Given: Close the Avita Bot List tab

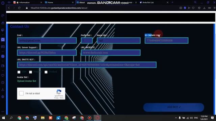Looking at the screenshot, I should (168, 2).
